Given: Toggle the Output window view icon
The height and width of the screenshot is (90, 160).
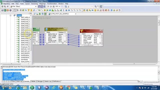Looking at the screenshot, I should pos(42,7).
